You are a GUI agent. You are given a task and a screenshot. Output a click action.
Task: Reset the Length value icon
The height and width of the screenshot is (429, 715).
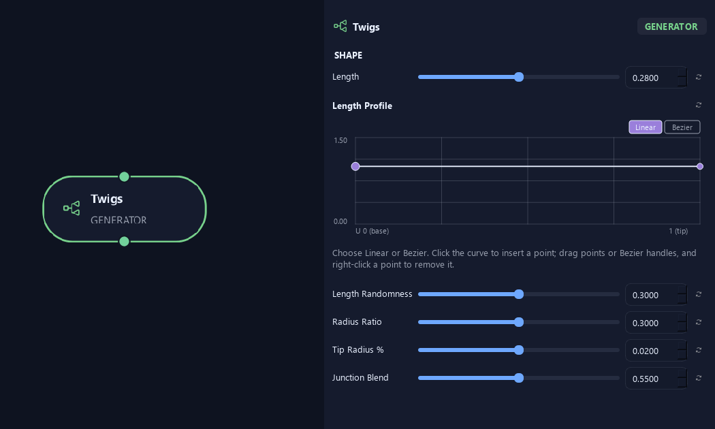click(x=698, y=77)
